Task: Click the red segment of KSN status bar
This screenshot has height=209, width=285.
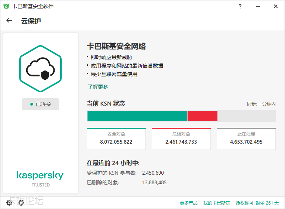Action: click(202, 116)
